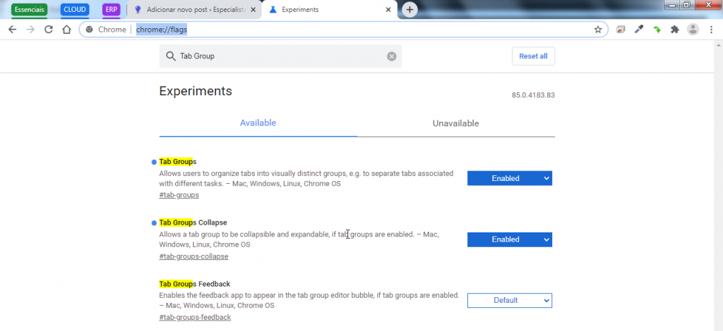Follow the #tab-groups-collapse link
The image size is (723, 331).
point(193,256)
